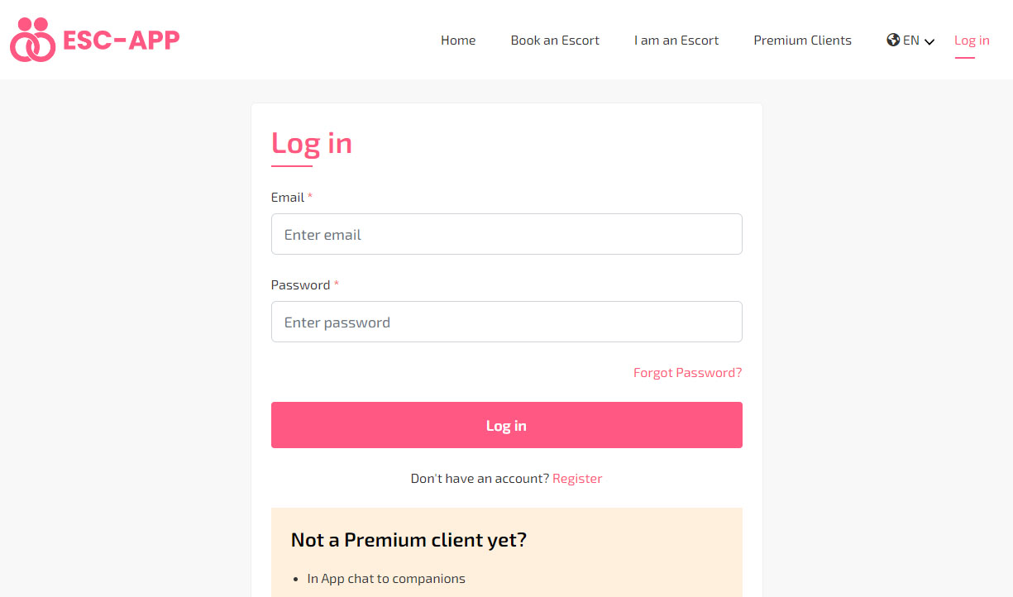Screen dimensions: 1013x597
Task: Click the Password field label
Action: (x=301, y=285)
